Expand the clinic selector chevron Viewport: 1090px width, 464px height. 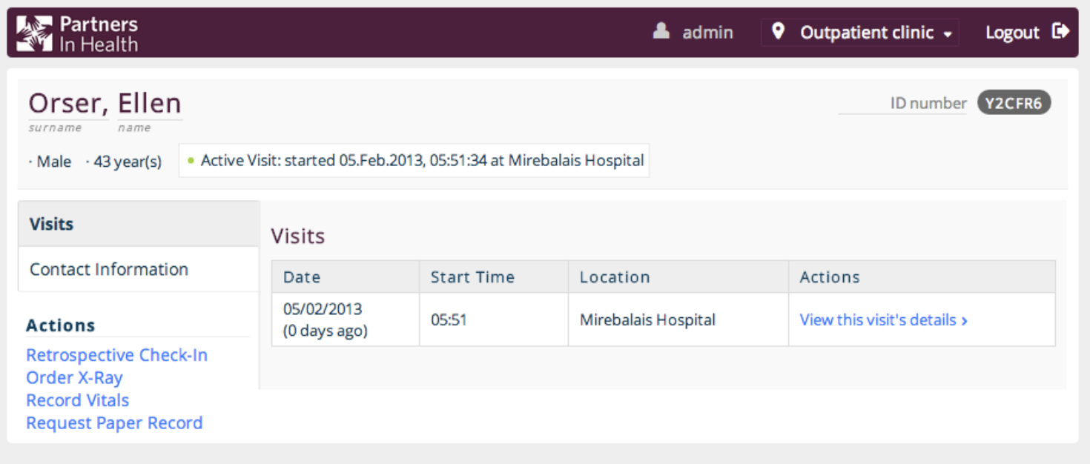coord(948,33)
